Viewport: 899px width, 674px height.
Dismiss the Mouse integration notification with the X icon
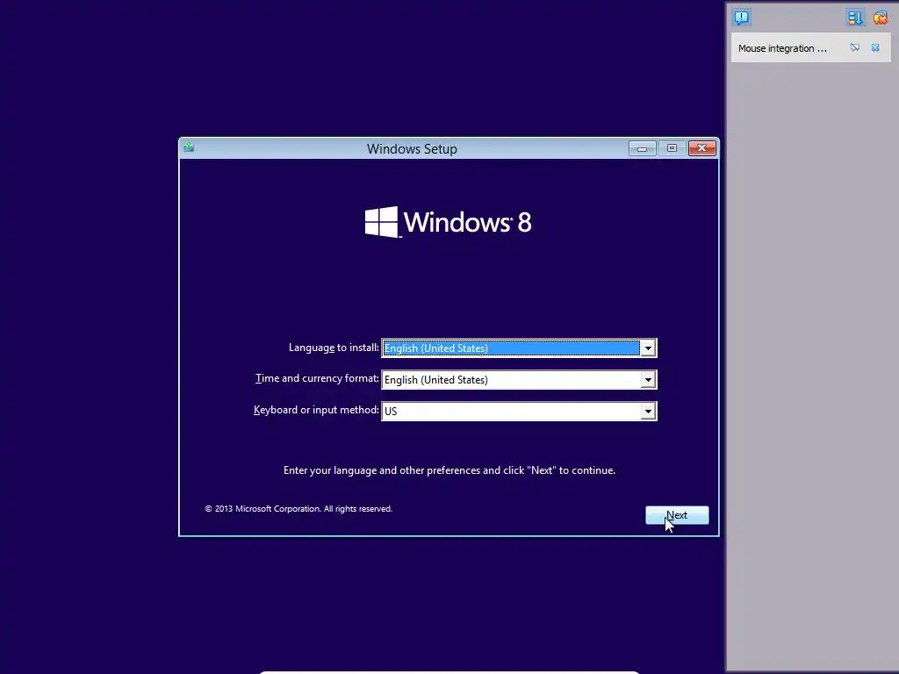coord(875,47)
